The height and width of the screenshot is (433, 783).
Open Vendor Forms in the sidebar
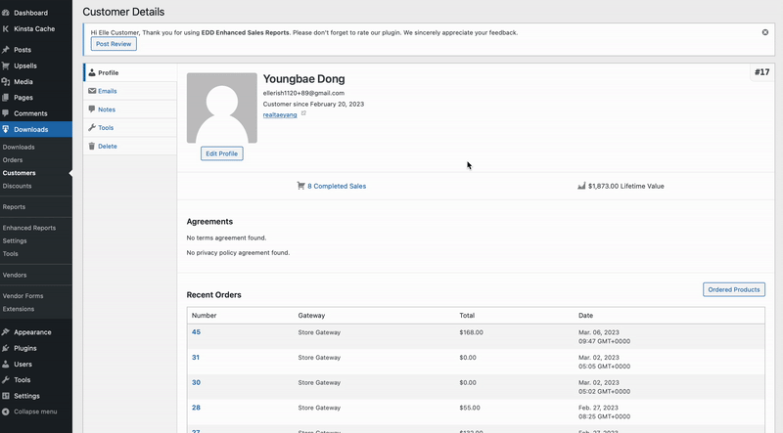23,296
